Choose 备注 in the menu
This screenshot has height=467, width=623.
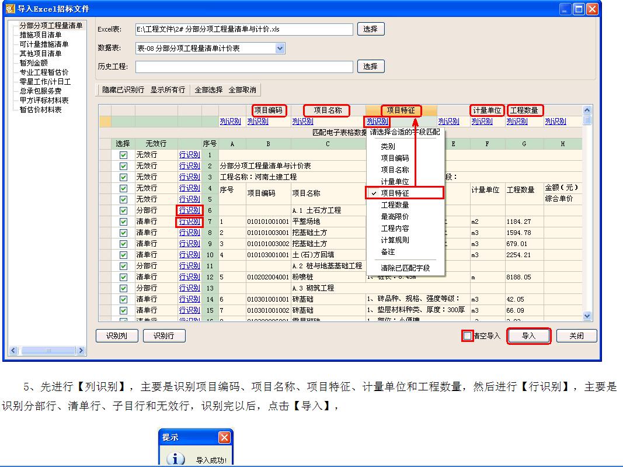pyautogui.click(x=388, y=252)
